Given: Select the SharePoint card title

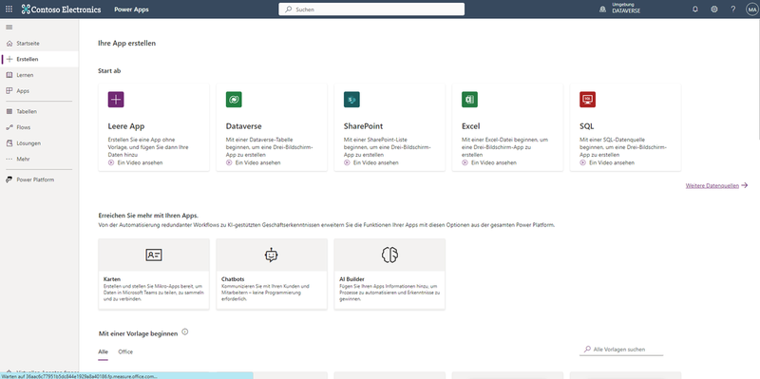Looking at the screenshot, I should point(363,126).
